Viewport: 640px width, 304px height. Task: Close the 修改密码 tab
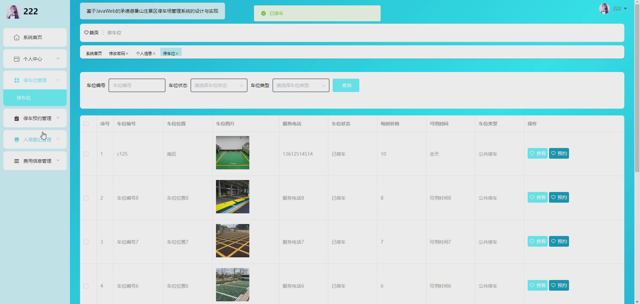127,53
